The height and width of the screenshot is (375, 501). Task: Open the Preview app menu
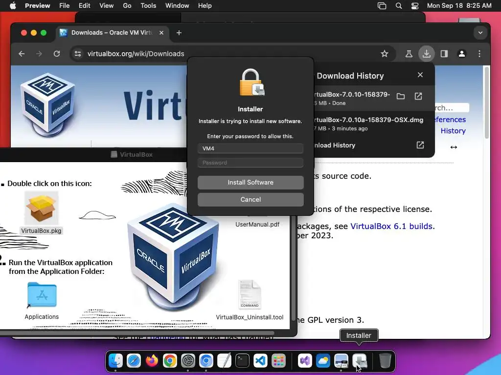37,6
